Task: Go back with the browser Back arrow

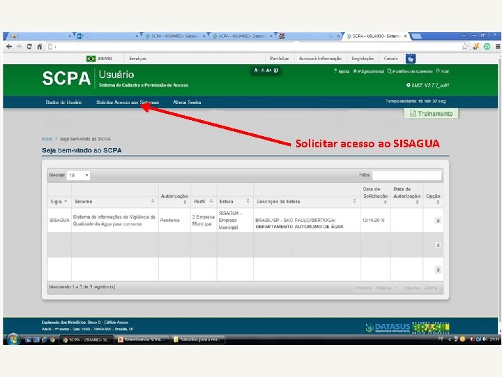Action: pos(9,47)
